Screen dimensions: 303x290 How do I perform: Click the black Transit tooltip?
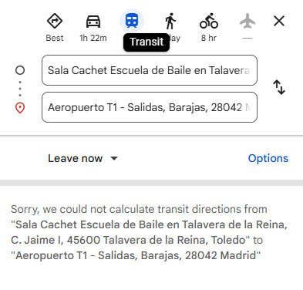click(146, 42)
